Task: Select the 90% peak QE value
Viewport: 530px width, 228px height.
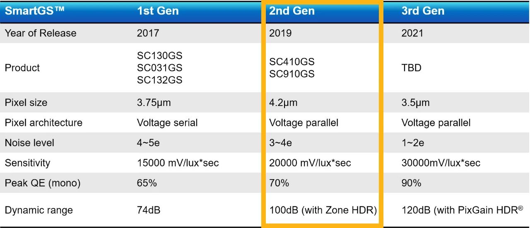Action: (411, 183)
